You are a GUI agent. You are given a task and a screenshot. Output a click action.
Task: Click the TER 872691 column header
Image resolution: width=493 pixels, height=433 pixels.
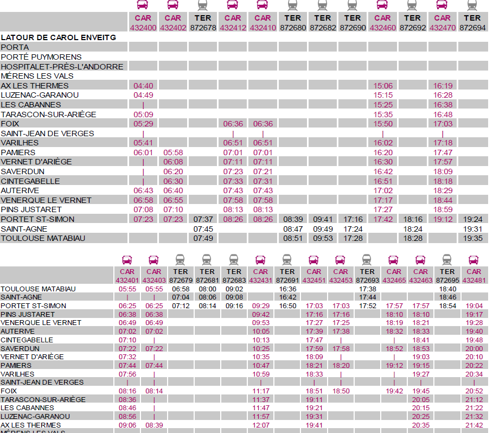pyautogui.click(x=287, y=276)
